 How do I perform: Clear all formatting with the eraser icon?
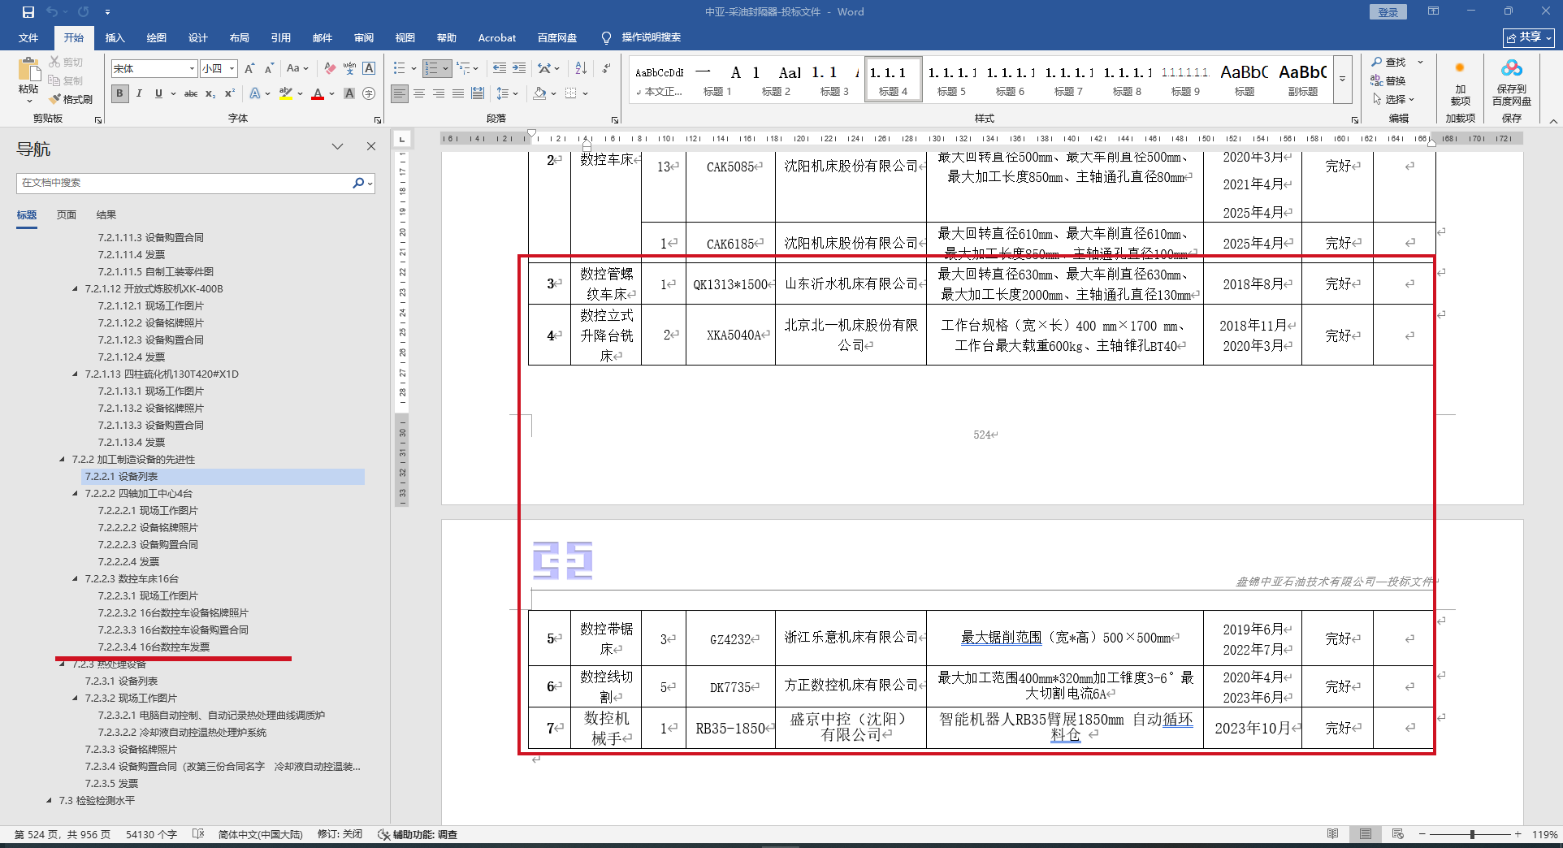tap(330, 69)
